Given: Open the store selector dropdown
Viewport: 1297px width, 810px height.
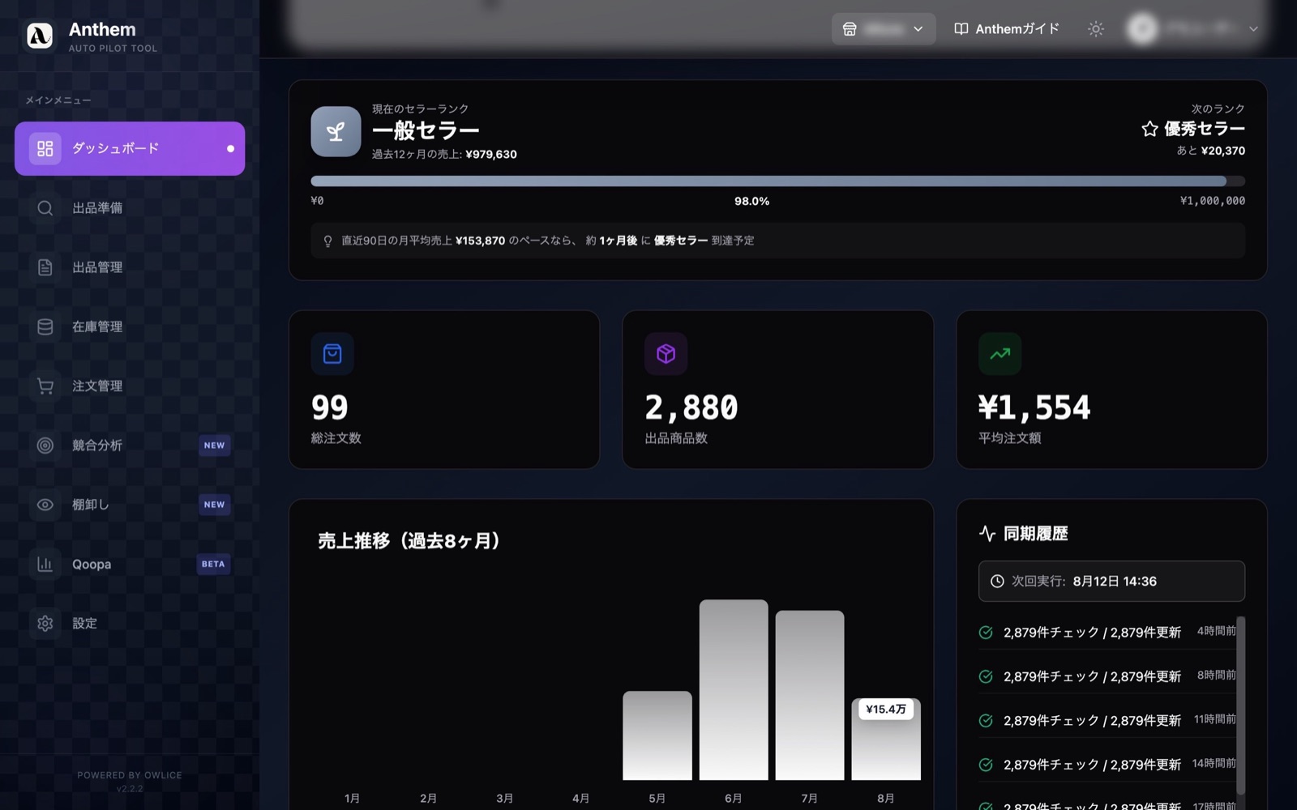Looking at the screenshot, I should click(884, 28).
